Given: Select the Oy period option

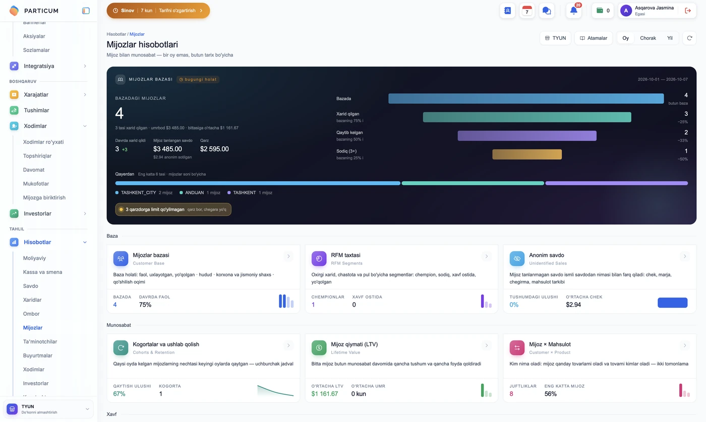Looking at the screenshot, I should coord(625,38).
